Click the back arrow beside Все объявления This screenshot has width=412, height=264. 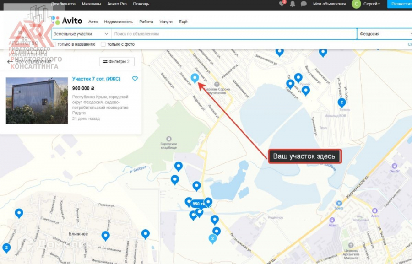(10, 62)
